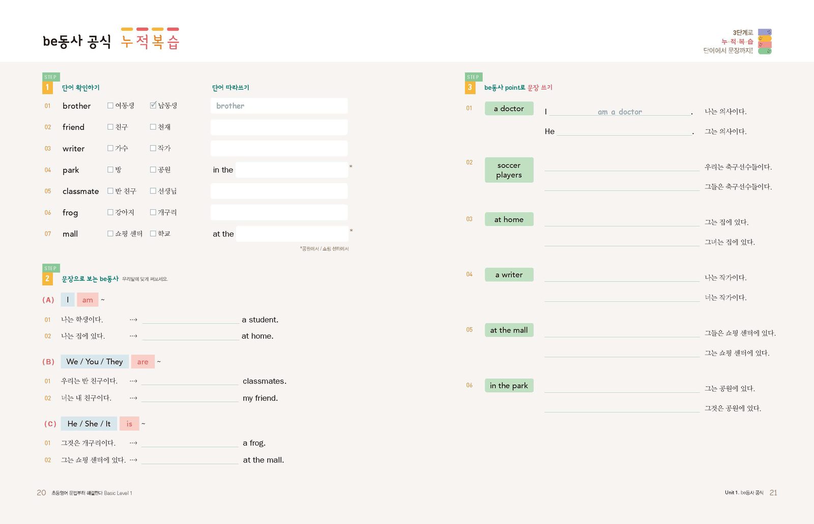
Task: Tick the 친구 checkbox for friend
Action: click(110, 127)
